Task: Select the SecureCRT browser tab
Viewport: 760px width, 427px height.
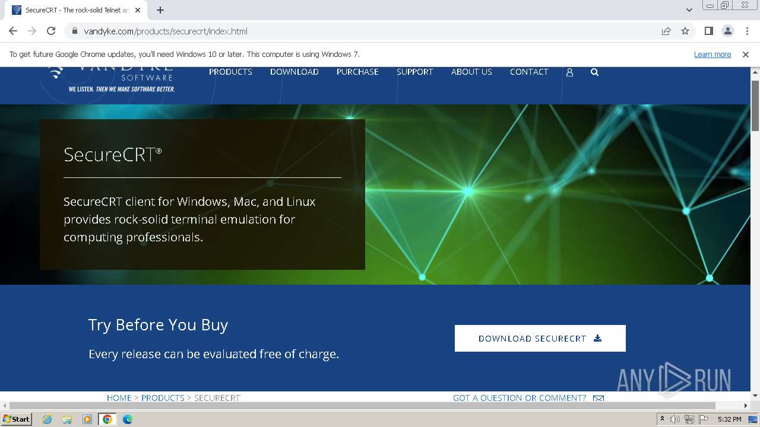Action: (x=77, y=10)
